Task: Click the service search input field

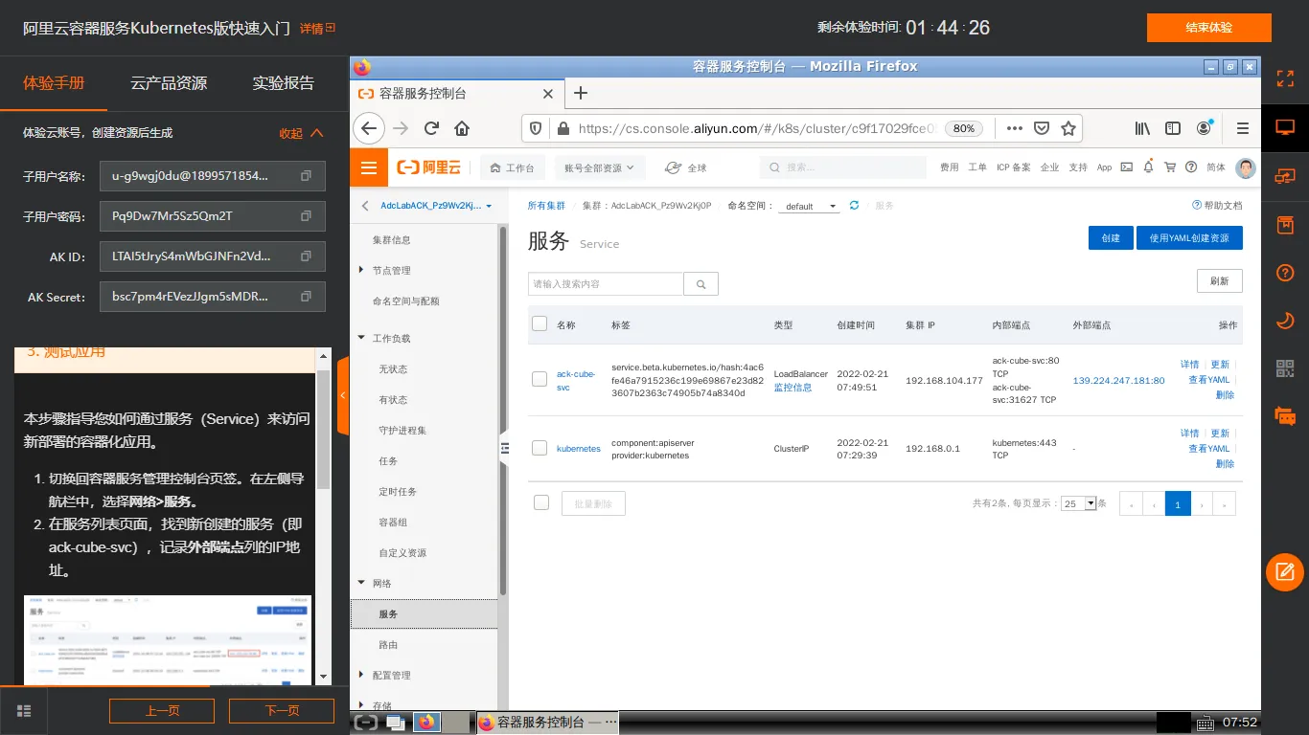Action: point(606,284)
